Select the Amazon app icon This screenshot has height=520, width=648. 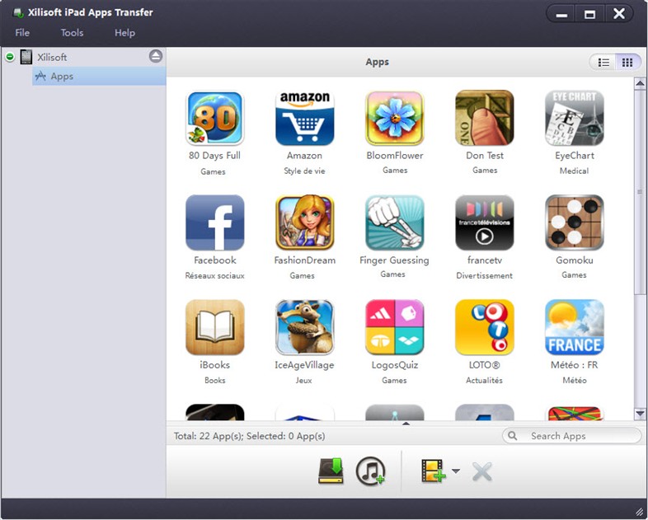(304, 118)
